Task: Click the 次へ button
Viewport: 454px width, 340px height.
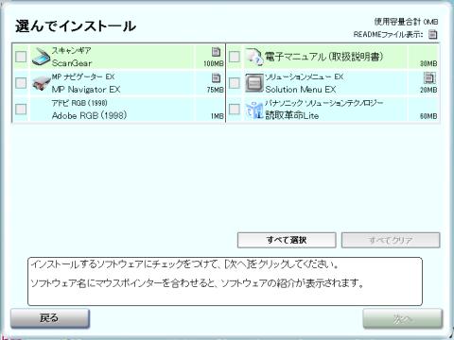Action: click(x=403, y=318)
